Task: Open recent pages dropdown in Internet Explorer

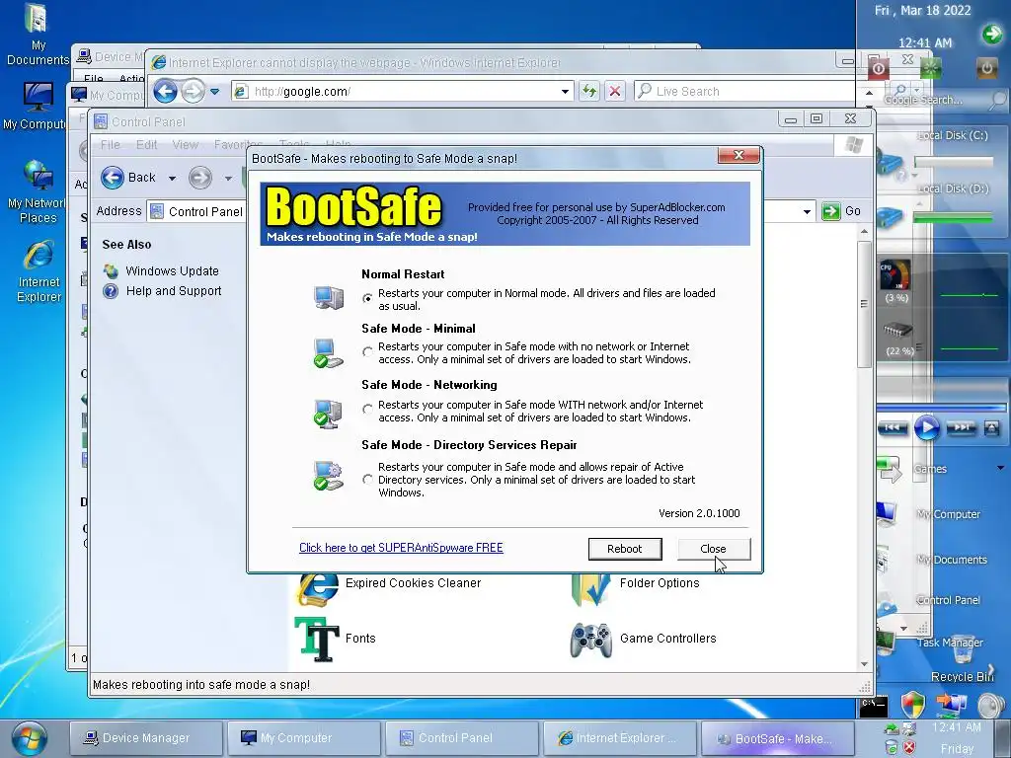Action: click(214, 92)
